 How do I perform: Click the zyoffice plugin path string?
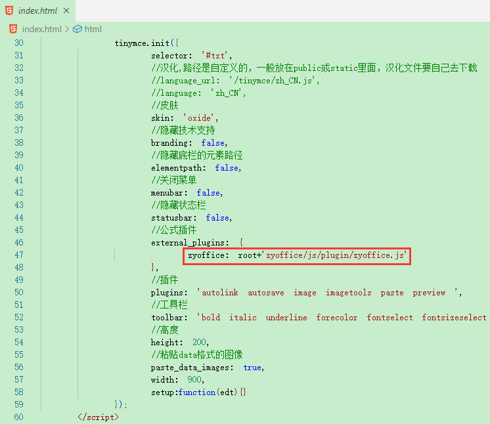tap(336, 255)
